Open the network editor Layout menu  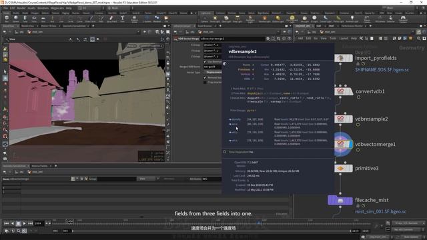[343, 39]
